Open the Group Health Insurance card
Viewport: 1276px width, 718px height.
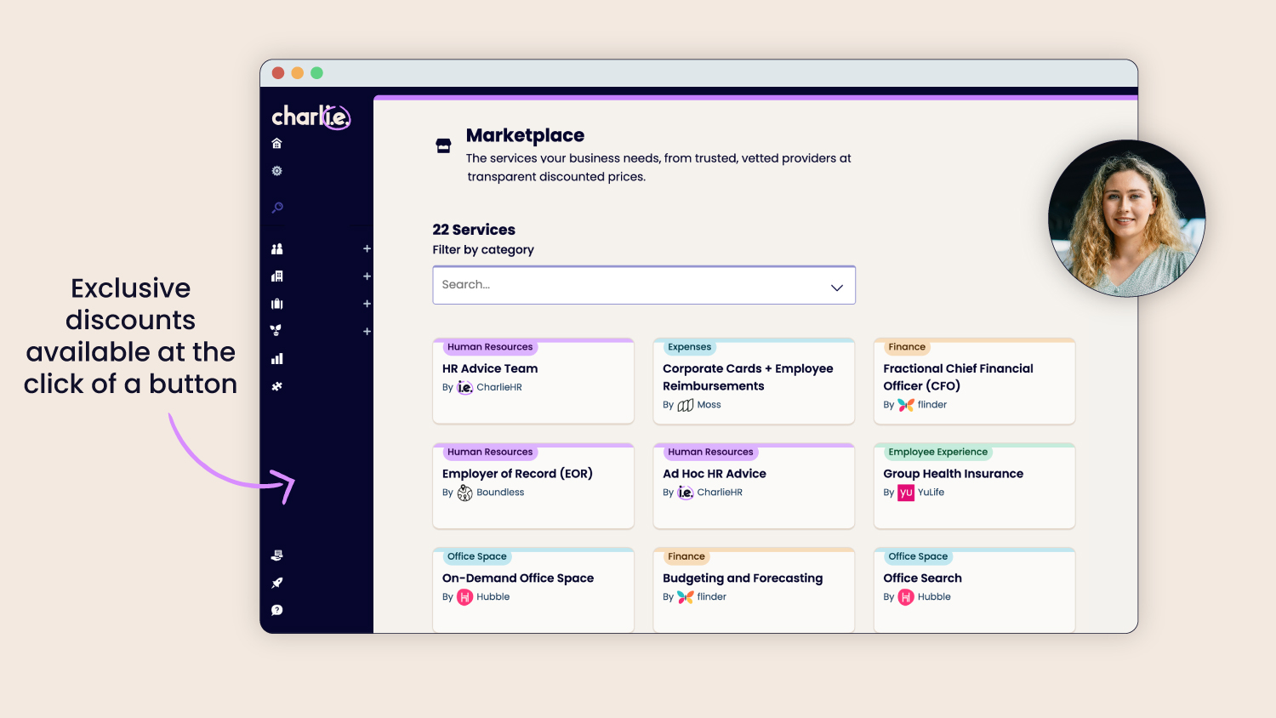point(974,486)
